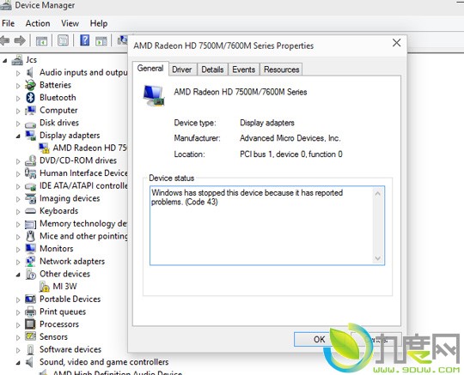The width and height of the screenshot is (464, 375).
Task: Switch to the Events tab
Action: (x=243, y=70)
